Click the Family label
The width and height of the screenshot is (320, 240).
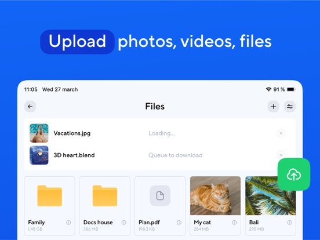pyautogui.click(x=37, y=222)
